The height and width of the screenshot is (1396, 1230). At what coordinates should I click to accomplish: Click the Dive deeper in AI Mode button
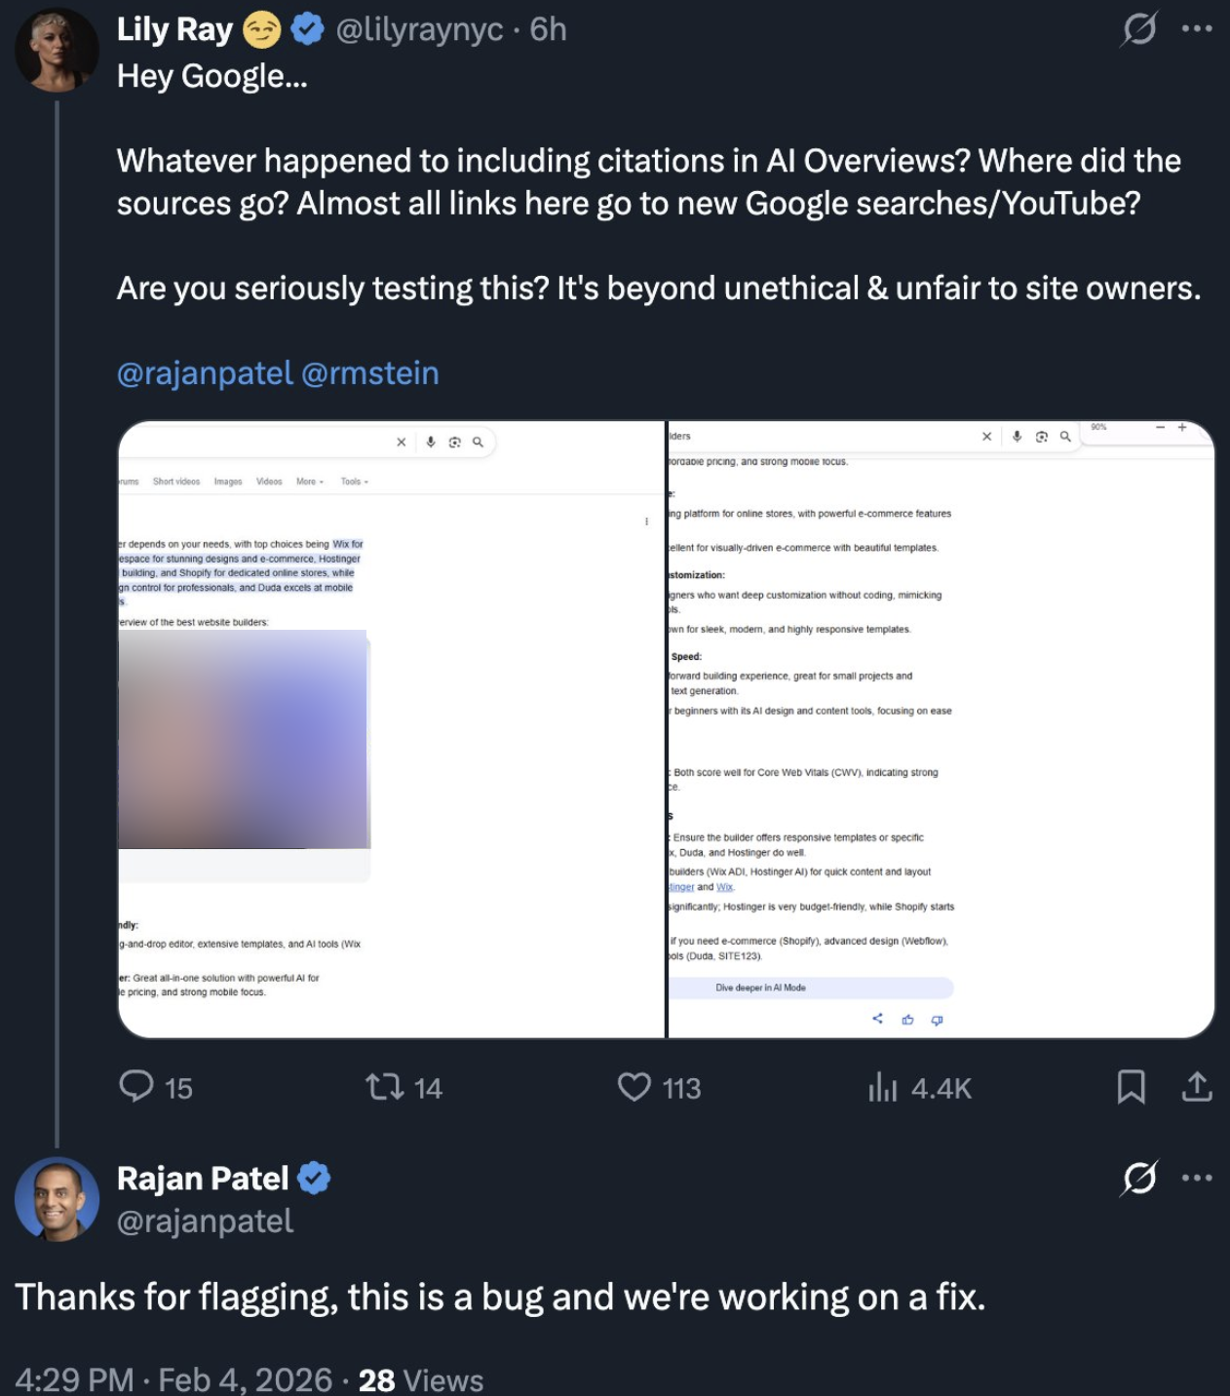[x=809, y=988]
